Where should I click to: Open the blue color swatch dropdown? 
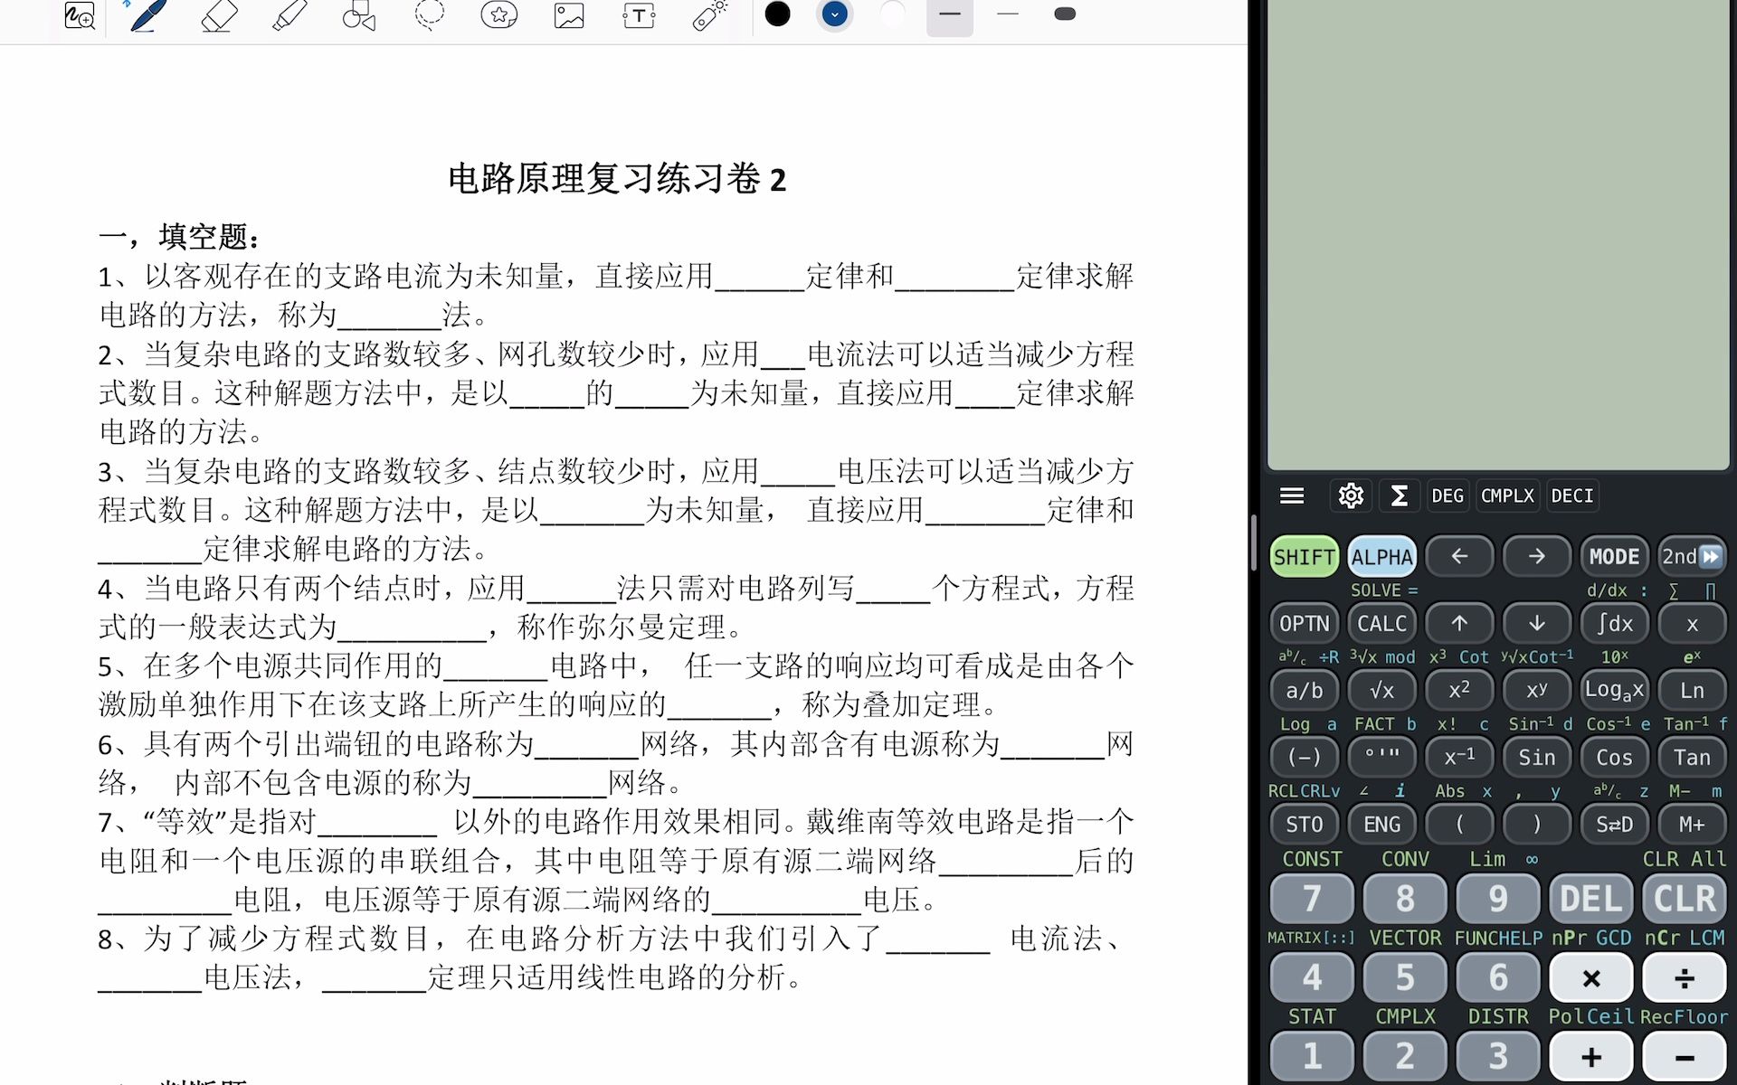coord(834,14)
